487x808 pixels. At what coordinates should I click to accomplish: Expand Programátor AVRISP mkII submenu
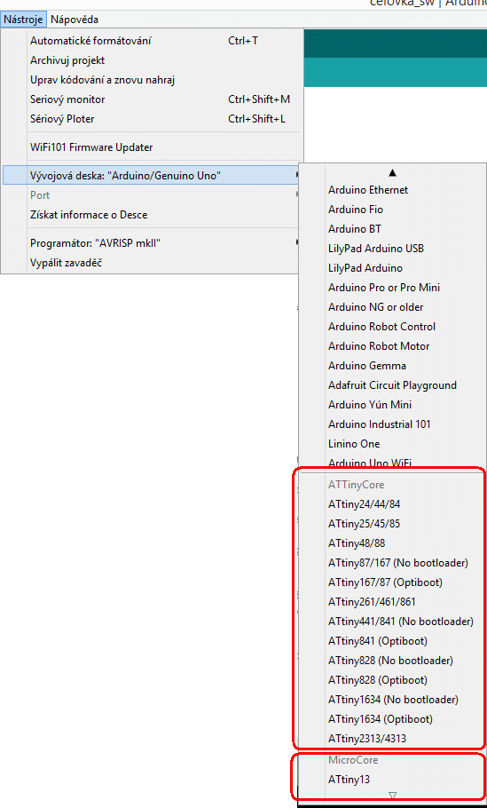(x=152, y=243)
